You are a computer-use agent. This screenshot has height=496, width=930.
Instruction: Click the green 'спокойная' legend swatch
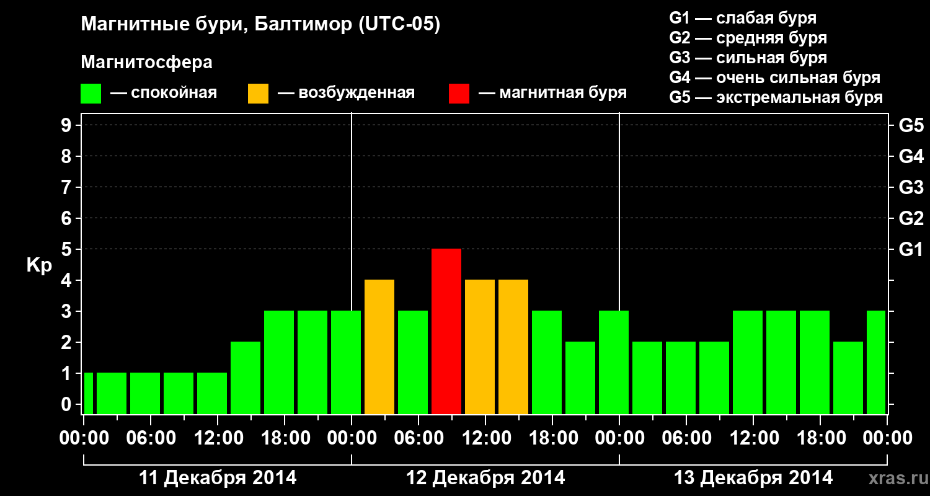point(91,93)
